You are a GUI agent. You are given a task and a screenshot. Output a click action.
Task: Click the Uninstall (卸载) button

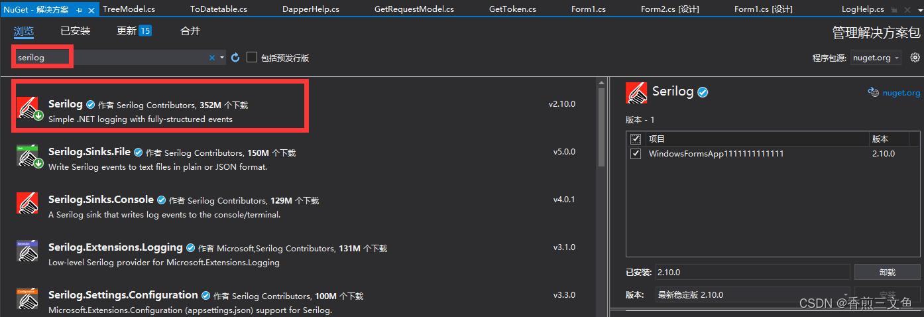click(x=887, y=272)
